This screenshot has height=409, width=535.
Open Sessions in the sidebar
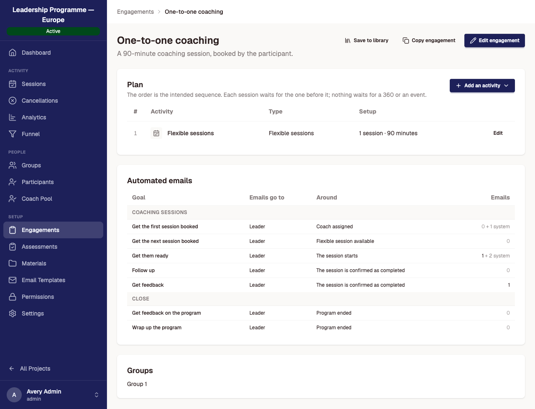coord(53,84)
